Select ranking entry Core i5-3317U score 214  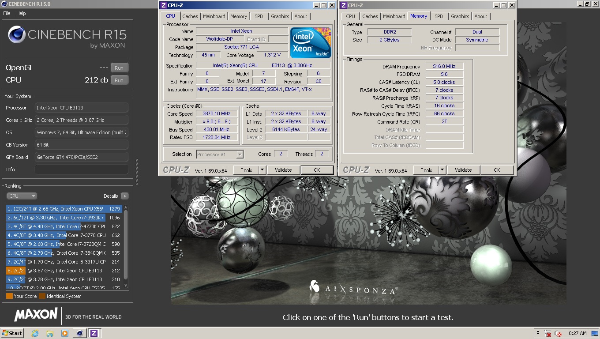point(64,262)
